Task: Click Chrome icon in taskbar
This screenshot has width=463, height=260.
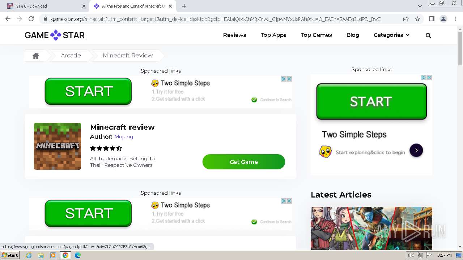Action: coord(65,255)
